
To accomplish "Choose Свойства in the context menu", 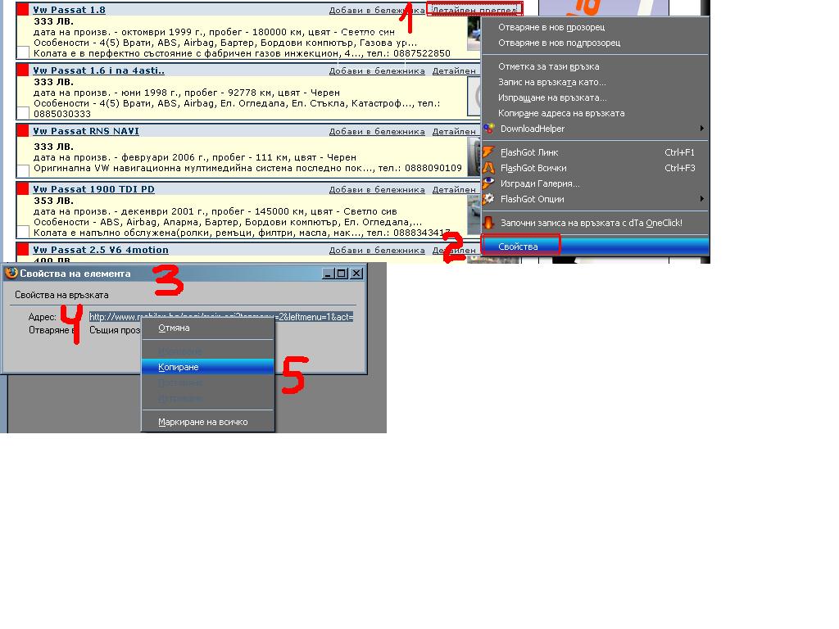I will coord(519,247).
